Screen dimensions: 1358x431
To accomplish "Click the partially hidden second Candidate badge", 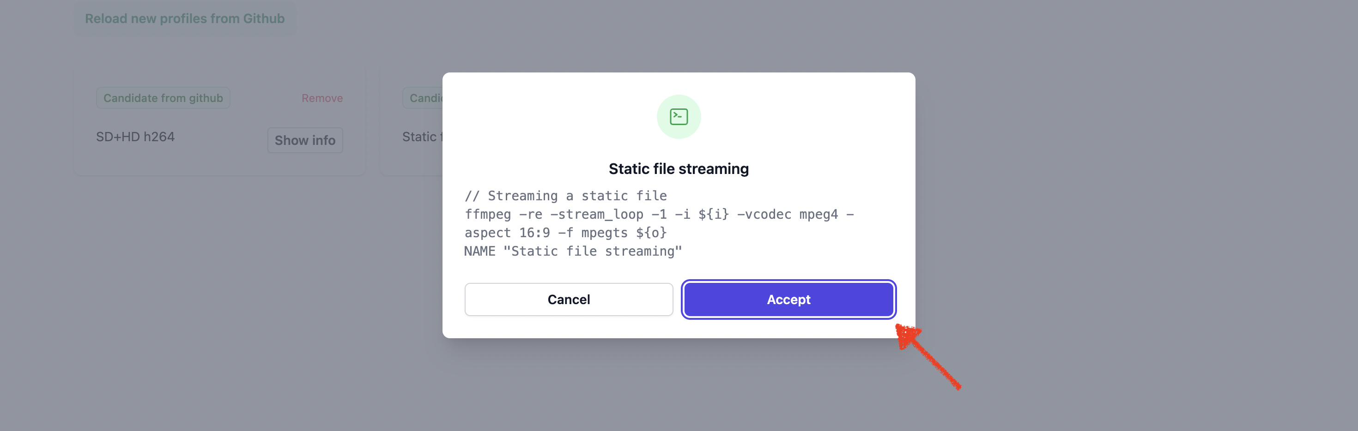I will [x=423, y=98].
